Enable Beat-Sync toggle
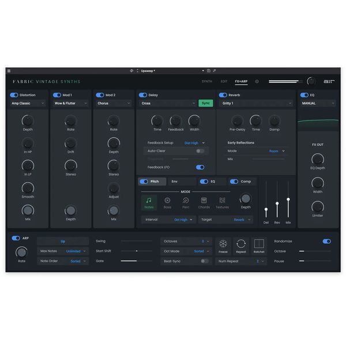 [x=205, y=261]
